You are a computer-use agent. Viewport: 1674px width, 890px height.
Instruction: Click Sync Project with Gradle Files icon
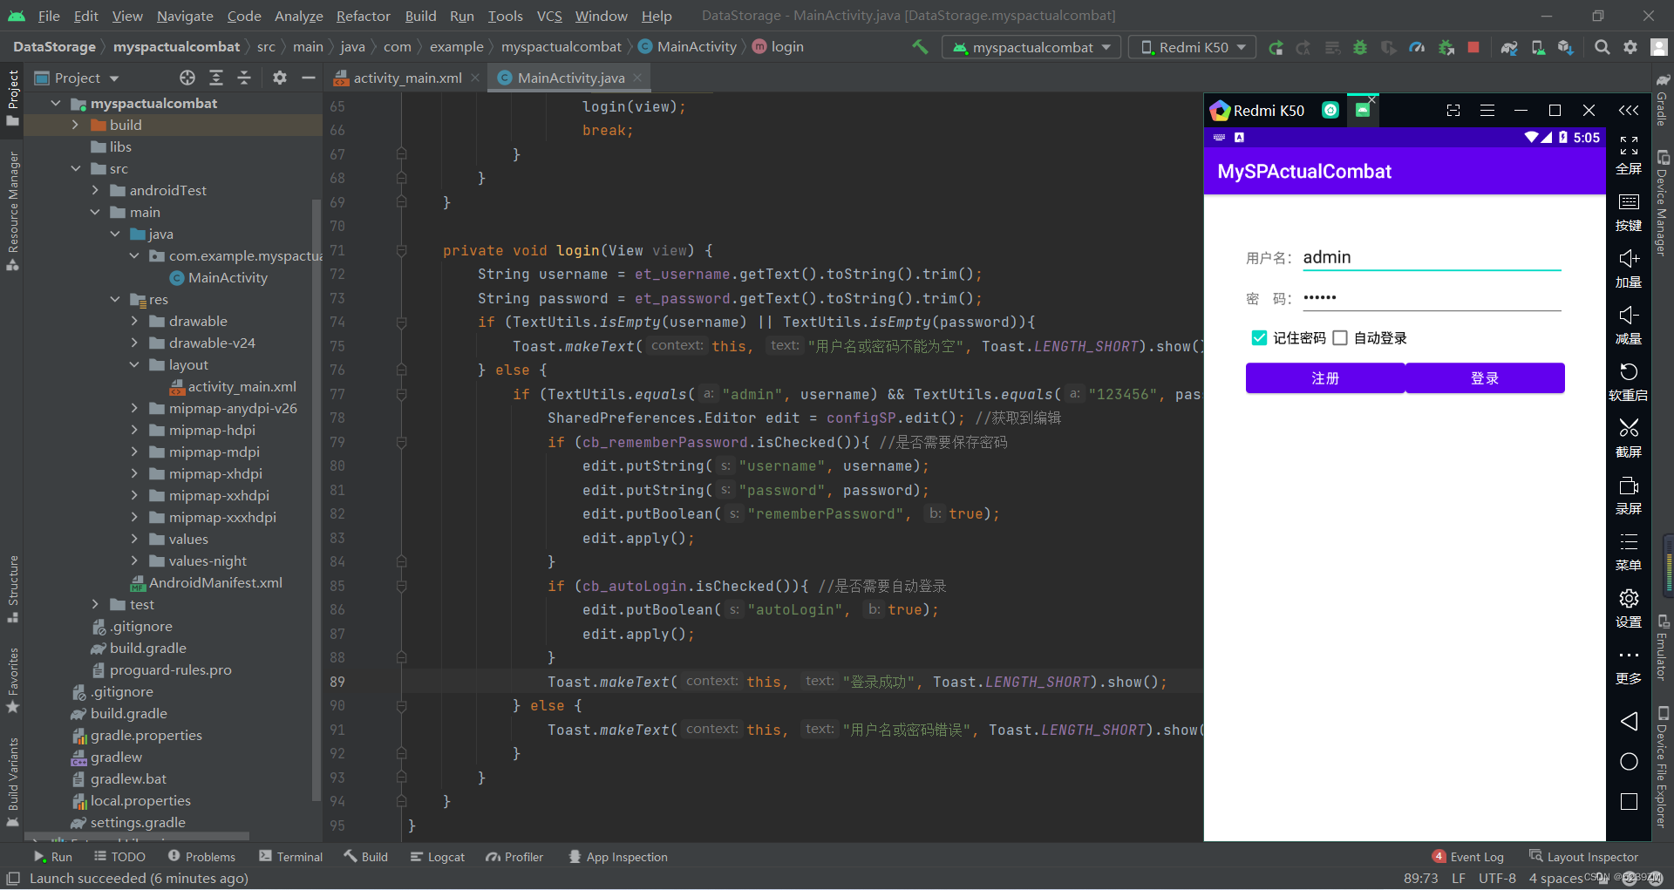click(1509, 48)
